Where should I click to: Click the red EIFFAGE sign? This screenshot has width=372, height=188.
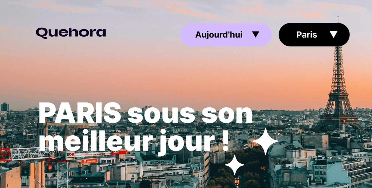(x=90, y=161)
